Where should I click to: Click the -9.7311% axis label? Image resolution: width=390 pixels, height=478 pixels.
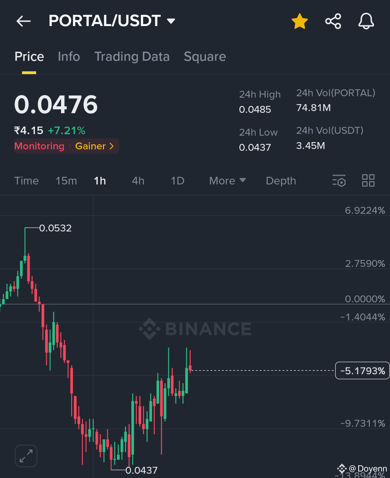(363, 423)
